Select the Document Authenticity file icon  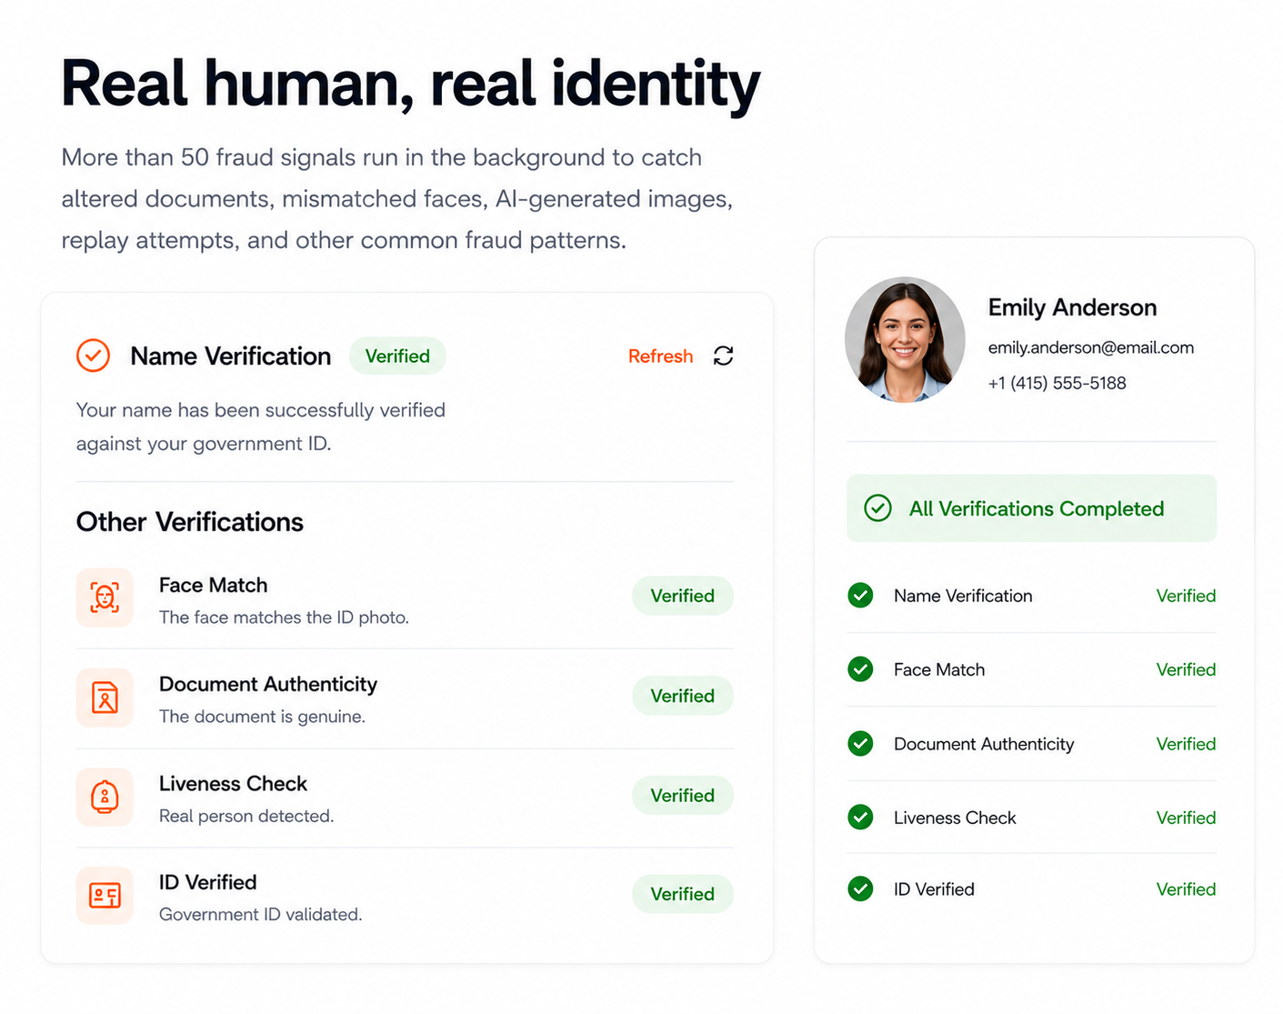coord(105,698)
